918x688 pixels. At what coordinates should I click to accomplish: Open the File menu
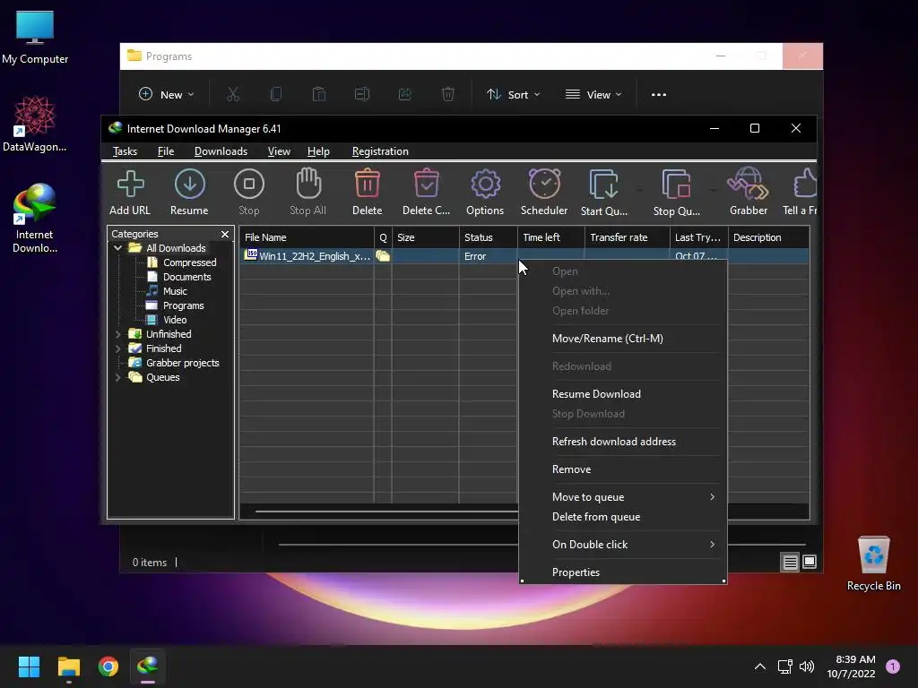coord(166,150)
